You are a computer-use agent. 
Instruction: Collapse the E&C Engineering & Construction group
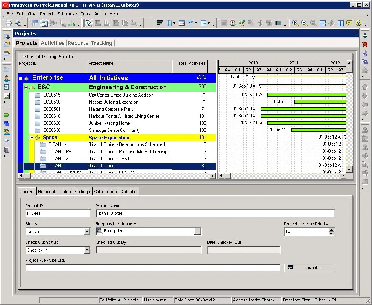(x=26, y=88)
